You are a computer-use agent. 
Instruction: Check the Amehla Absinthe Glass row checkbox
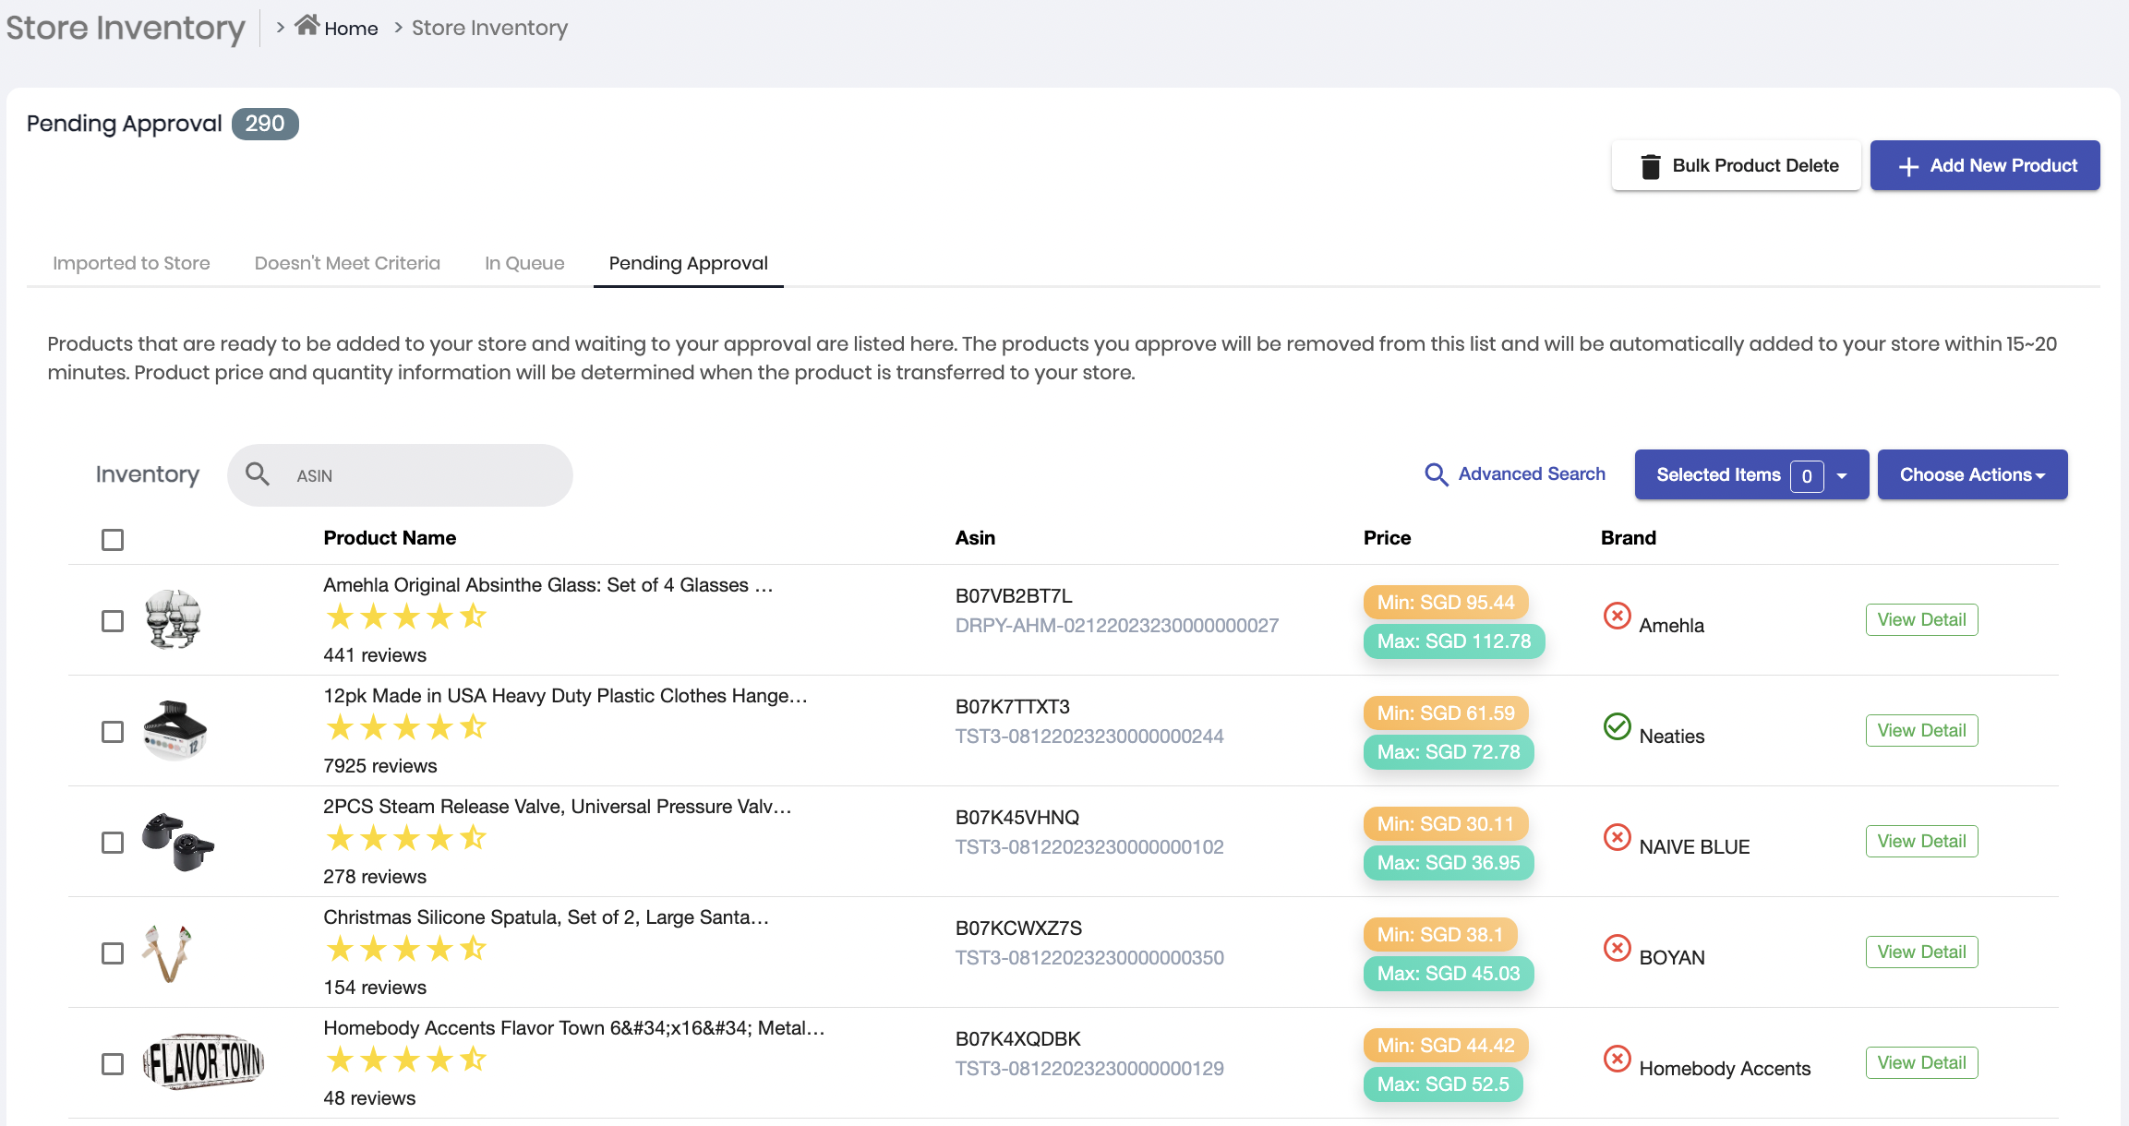click(x=113, y=621)
